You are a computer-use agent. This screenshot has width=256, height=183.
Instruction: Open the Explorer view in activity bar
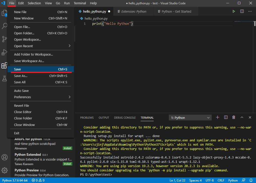click(4, 13)
